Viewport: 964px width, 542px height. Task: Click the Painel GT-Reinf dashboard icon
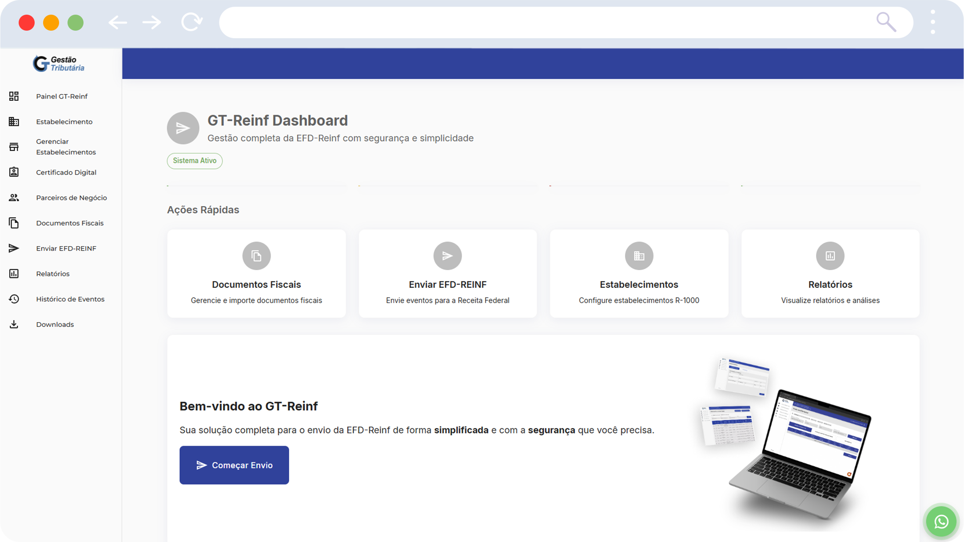pyautogui.click(x=14, y=96)
